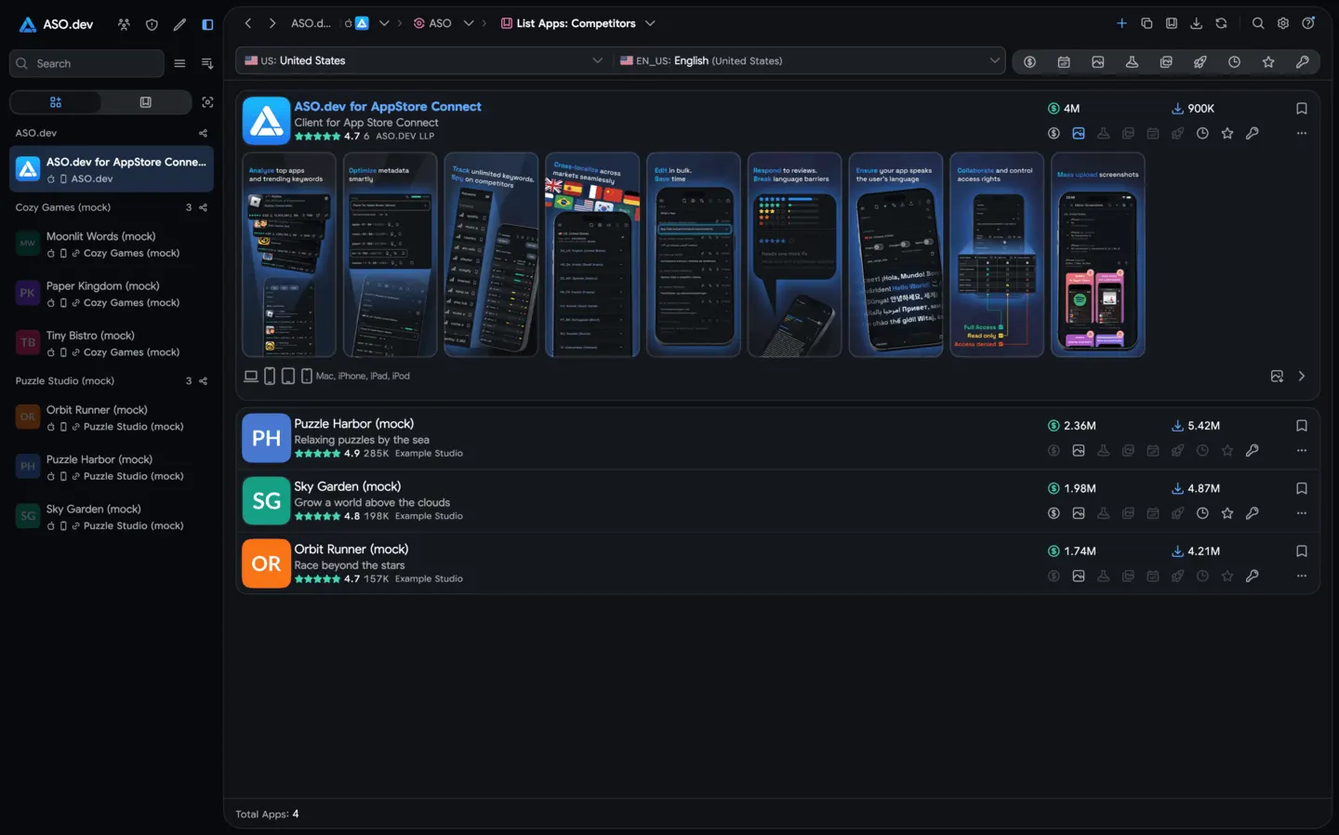Open more options for Sky Garden (mock) row
The width and height of the screenshot is (1339, 835).
point(1302,513)
